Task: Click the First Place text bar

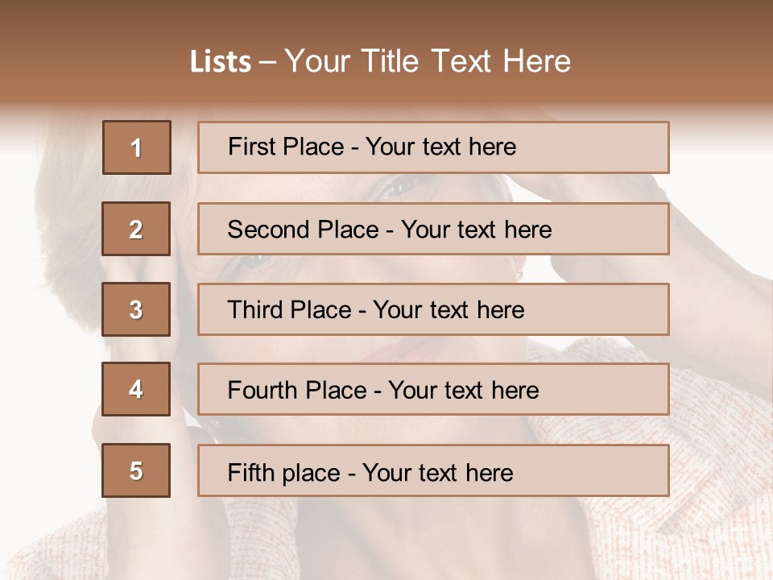Action: pyautogui.click(x=433, y=147)
